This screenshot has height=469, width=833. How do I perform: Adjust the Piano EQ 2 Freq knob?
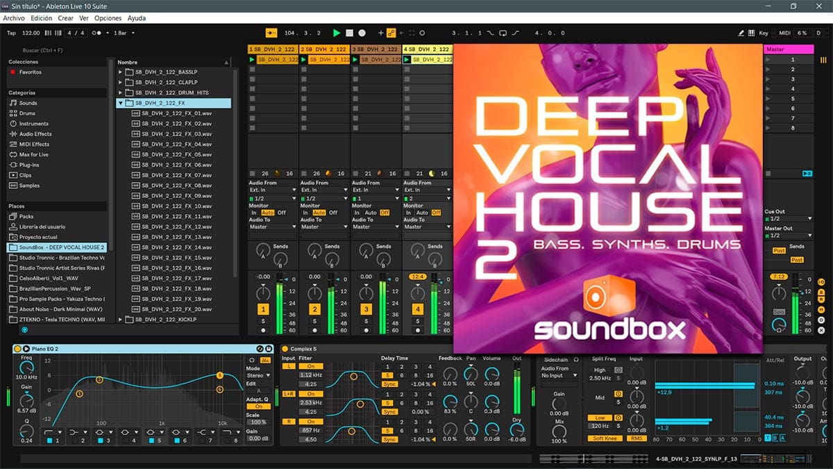coord(26,368)
